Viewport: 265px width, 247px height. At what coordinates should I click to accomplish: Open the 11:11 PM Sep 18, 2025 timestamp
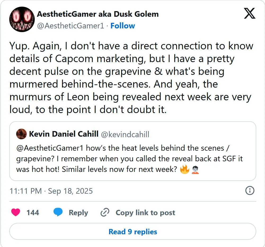point(51,191)
